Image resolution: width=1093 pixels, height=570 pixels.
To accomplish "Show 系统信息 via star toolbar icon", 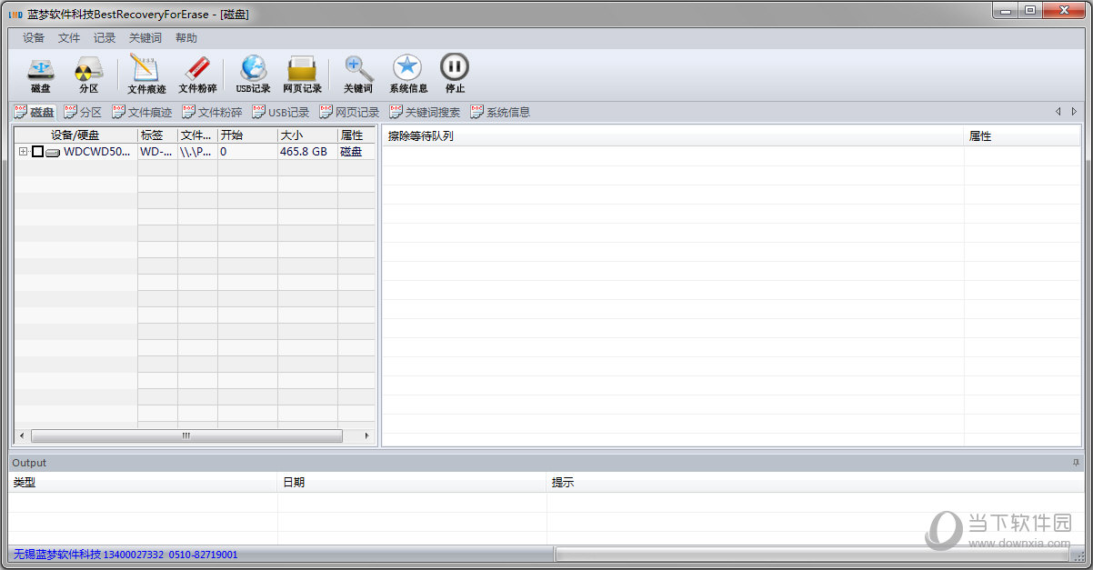I will [x=407, y=71].
